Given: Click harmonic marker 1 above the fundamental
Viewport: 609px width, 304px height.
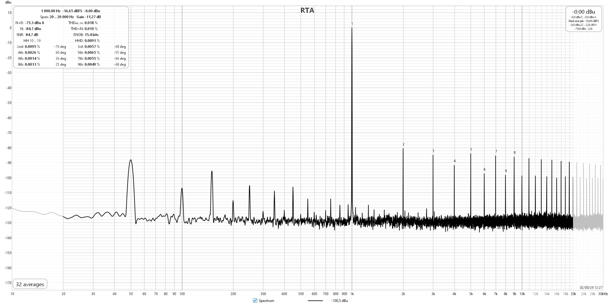Looking at the screenshot, I should click(x=352, y=24).
